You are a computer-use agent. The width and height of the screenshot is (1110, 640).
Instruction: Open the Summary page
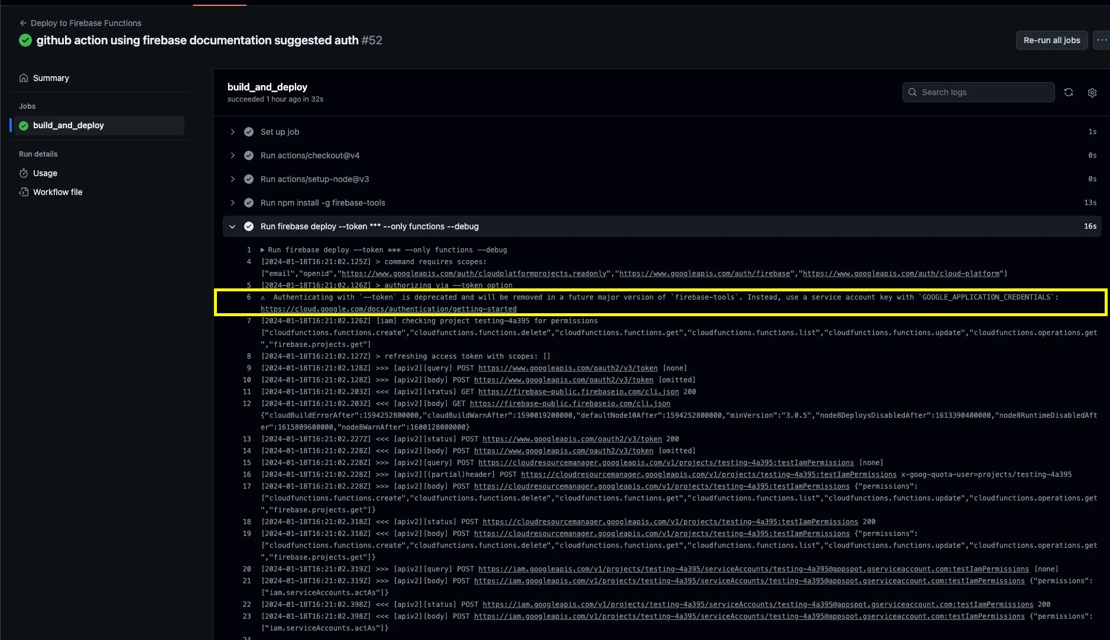pyautogui.click(x=51, y=78)
